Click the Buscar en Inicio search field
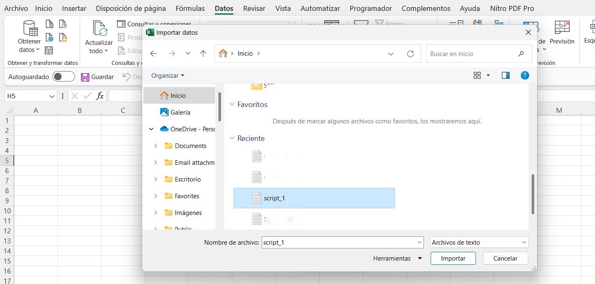The height and width of the screenshot is (284, 595). [x=479, y=54]
